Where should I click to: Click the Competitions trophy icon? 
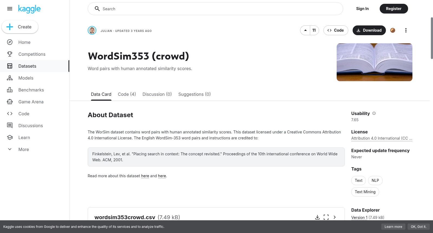click(x=10, y=54)
